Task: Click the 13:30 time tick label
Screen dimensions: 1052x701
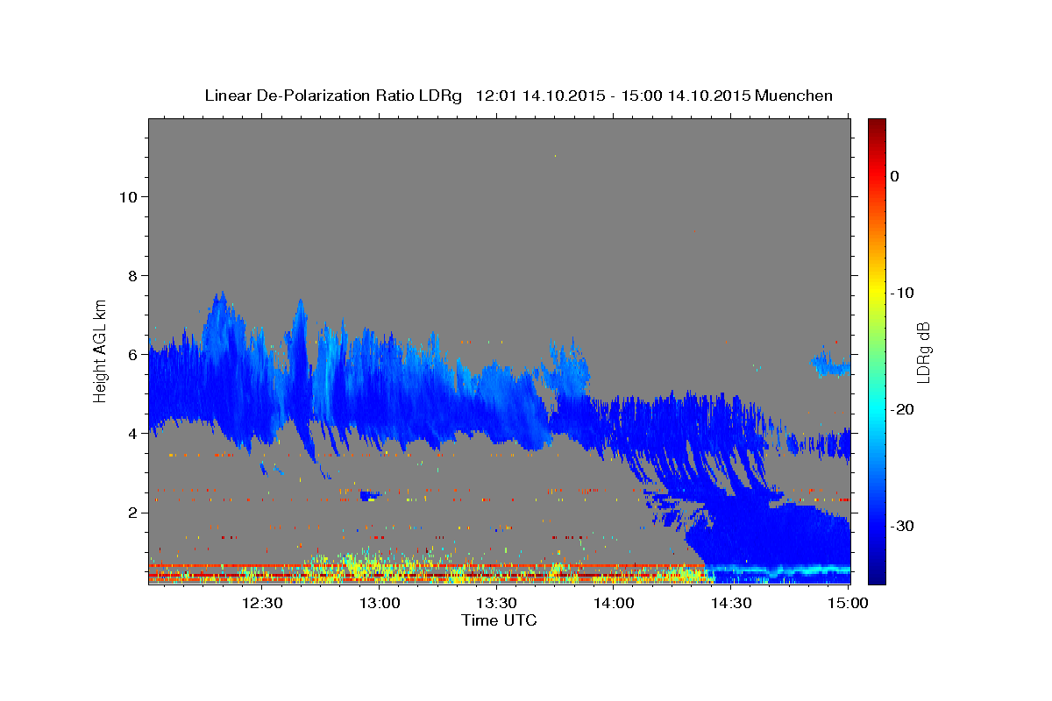Action: [496, 604]
